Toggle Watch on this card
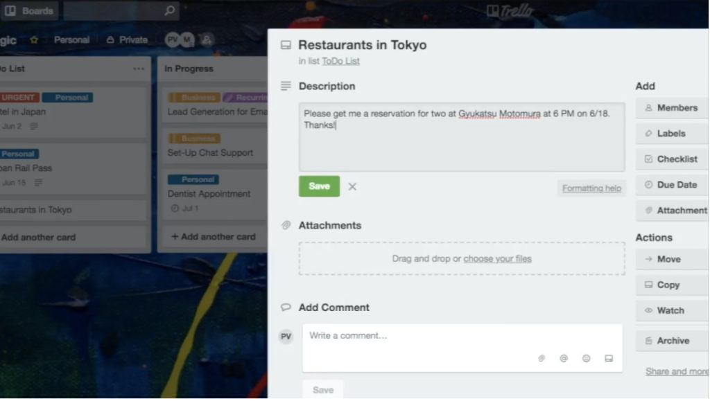Viewport: 710px width, 401px height. tap(670, 310)
